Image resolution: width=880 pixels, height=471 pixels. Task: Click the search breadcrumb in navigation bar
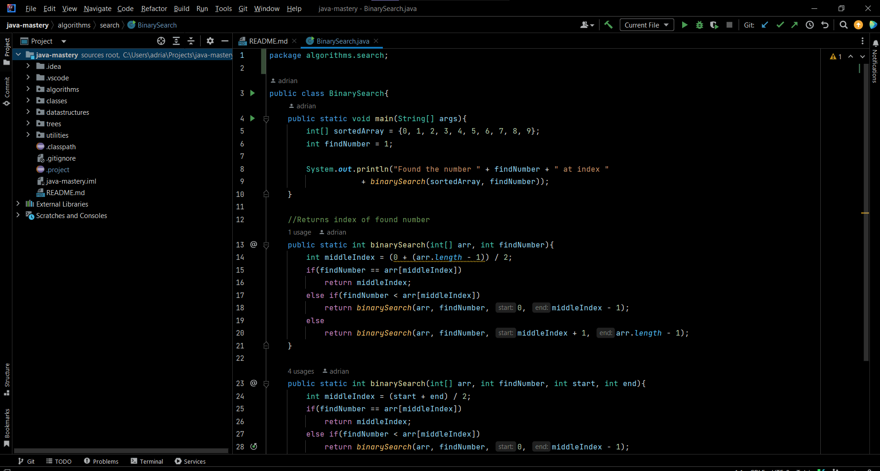click(x=109, y=25)
